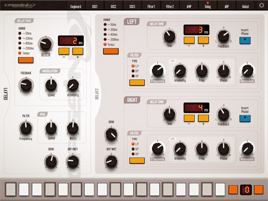The image size is (268, 201).
Task: Click Delay2 Send knob
Action: click(111, 134)
